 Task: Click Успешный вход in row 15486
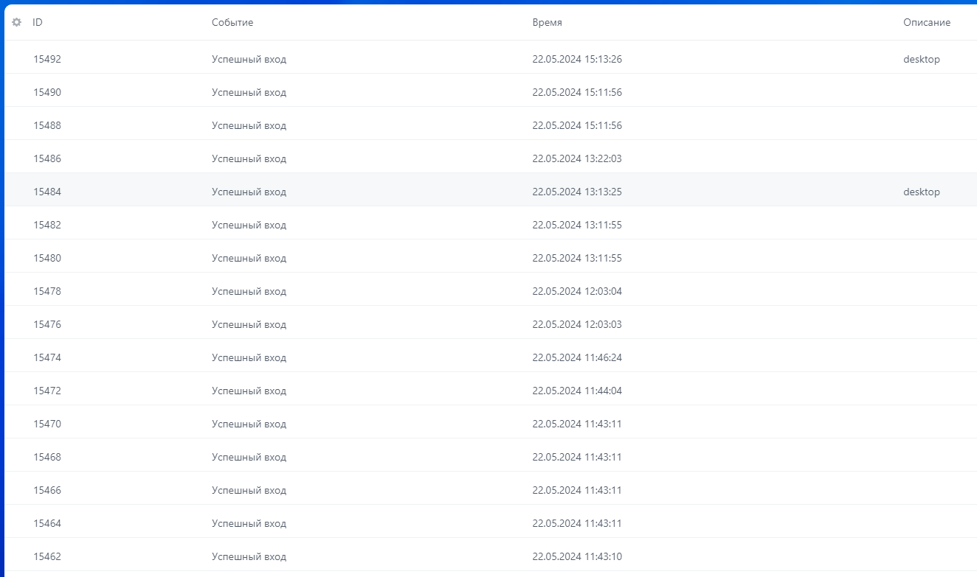click(249, 158)
